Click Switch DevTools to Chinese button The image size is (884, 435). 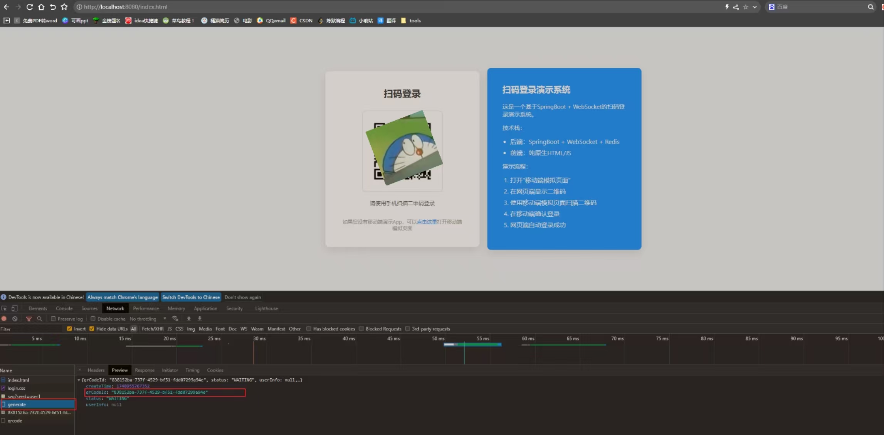click(x=191, y=297)
